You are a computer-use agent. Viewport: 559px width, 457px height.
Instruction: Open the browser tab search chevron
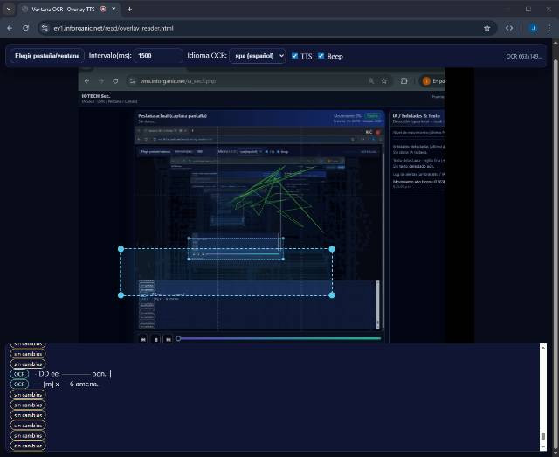[10, 9]
